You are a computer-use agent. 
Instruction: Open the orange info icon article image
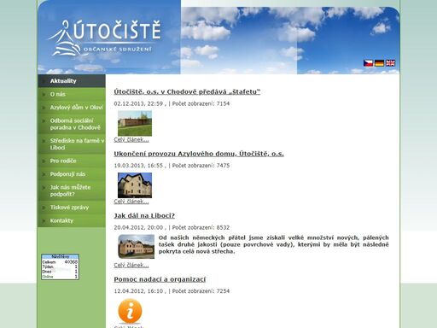click(130, 311)
